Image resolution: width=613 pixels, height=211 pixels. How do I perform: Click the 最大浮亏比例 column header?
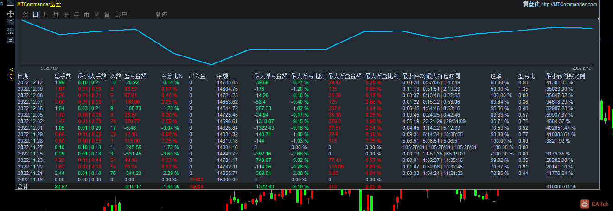pos(307,76)
